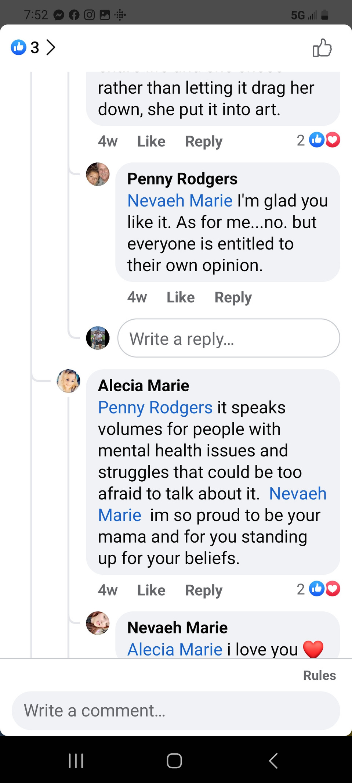Tap the Android recent apps icon
The image size is (352, 783).
[76, 761]
